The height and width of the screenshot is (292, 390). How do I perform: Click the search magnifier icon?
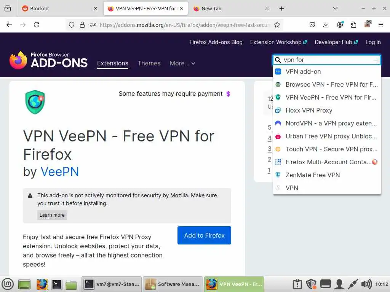pyautogui.click(x=278, y=60)
